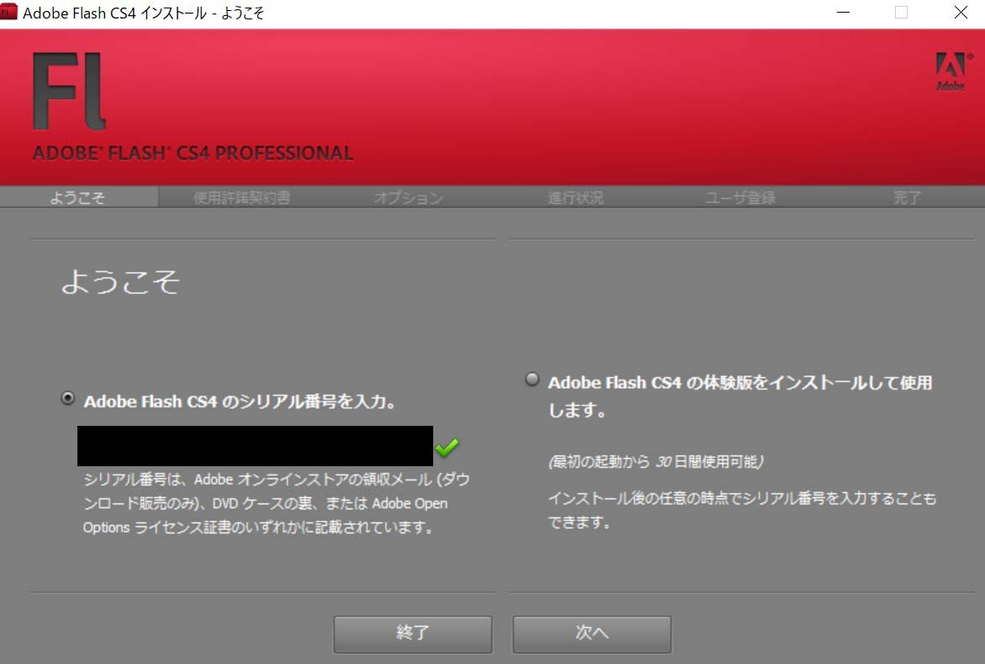This screenshot has height=664, width=985.
Task: Click the 'インストール後の任意の時点で' description text
Action: 743,511
